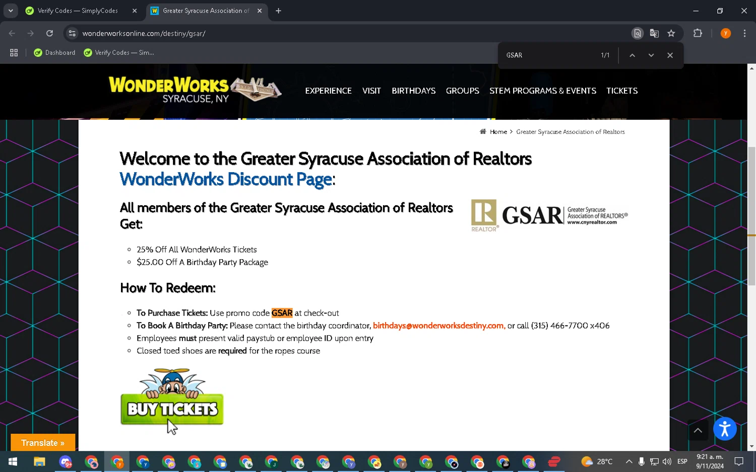Go to previous find result
This screenshot has height=472, width=756.
[632, 55]
